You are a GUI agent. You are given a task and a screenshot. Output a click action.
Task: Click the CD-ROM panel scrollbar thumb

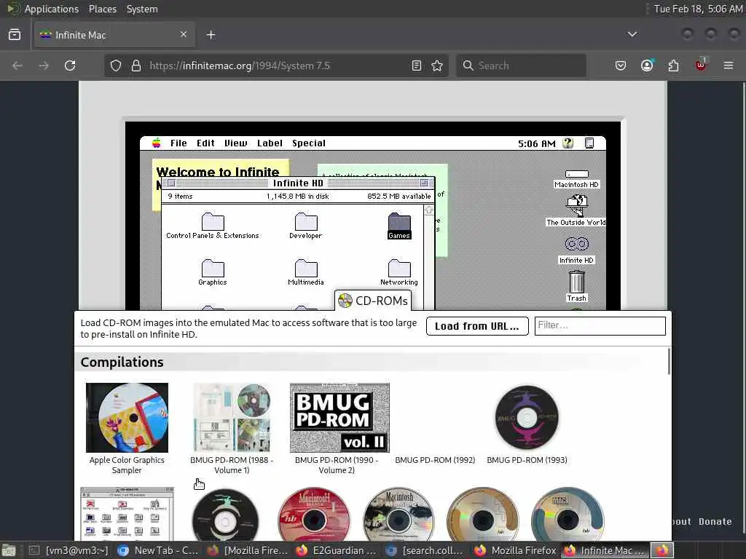click(669, 361)
